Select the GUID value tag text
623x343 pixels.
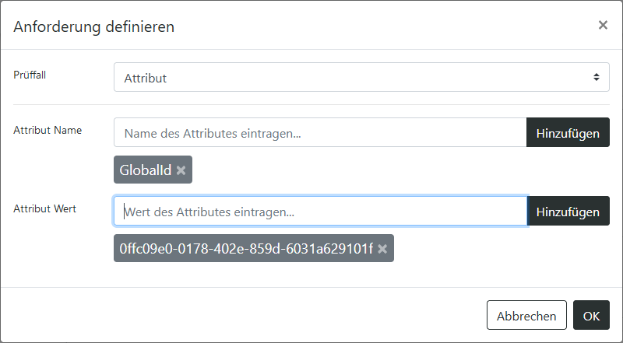coord(246,249)
